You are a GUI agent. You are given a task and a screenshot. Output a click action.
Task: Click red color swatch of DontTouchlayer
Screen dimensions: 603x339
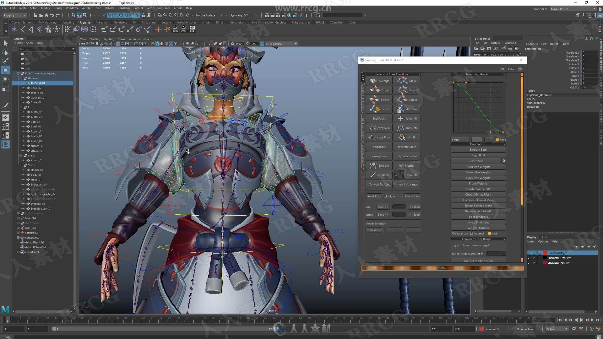(x=545, y=253)
